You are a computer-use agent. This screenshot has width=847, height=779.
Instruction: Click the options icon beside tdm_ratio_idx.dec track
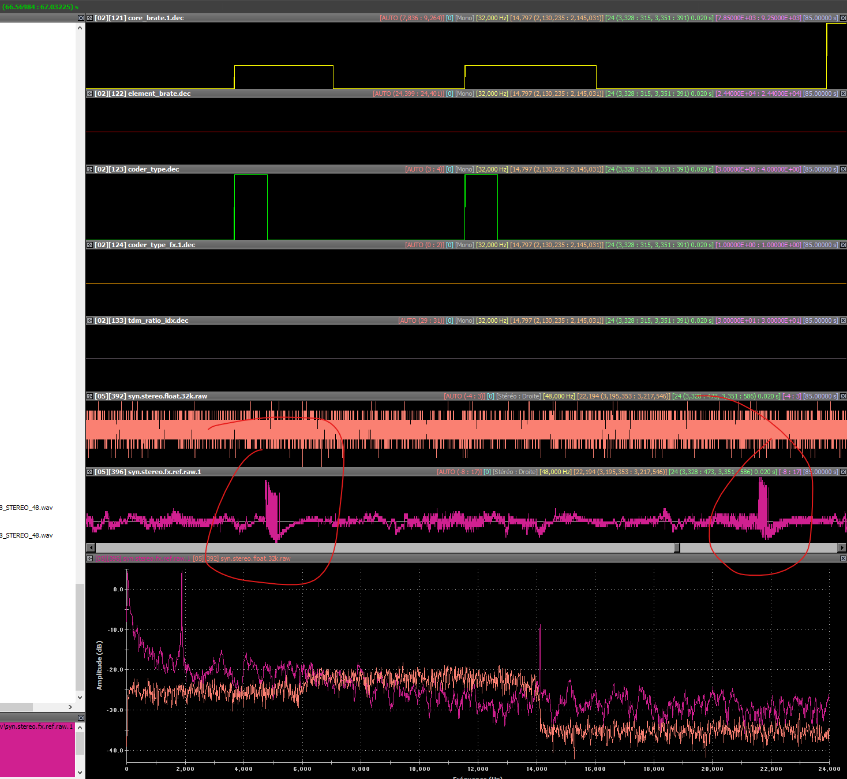point(89,320)
